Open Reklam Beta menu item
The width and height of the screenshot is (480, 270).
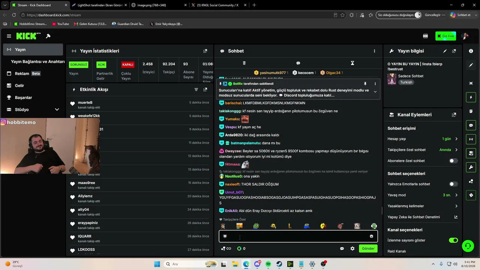(x=33, y=73)
